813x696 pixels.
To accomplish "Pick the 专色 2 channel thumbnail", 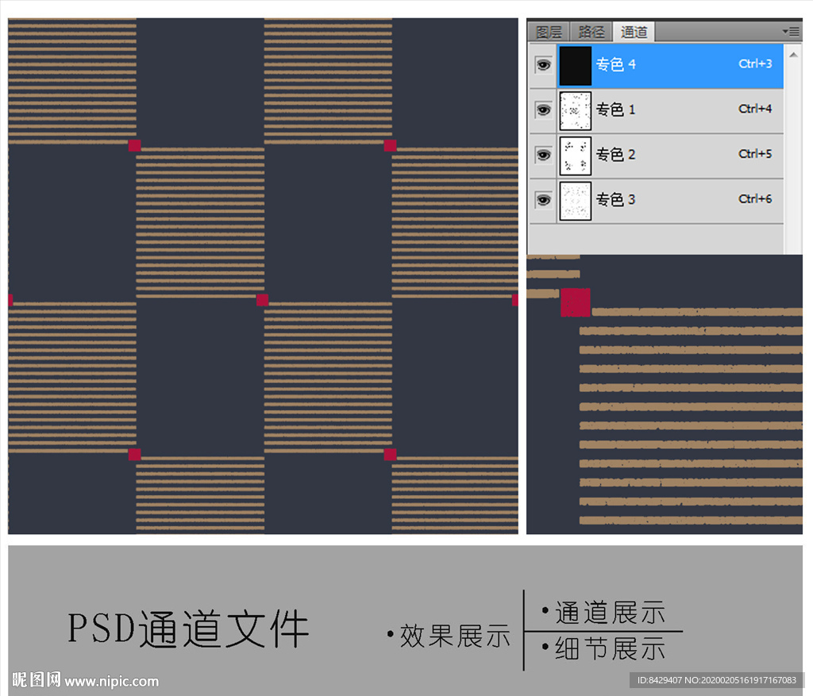I will [x=576, y=156].
